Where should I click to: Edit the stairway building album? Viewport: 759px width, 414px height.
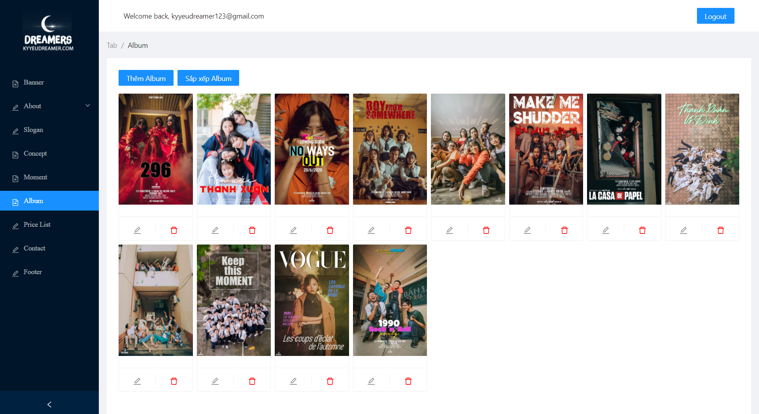pyautogui.click(x=137, y=381)
